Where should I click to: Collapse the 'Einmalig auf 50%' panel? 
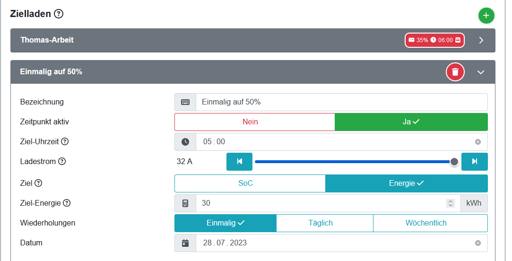pyautogui.click(x=481, y=72)
